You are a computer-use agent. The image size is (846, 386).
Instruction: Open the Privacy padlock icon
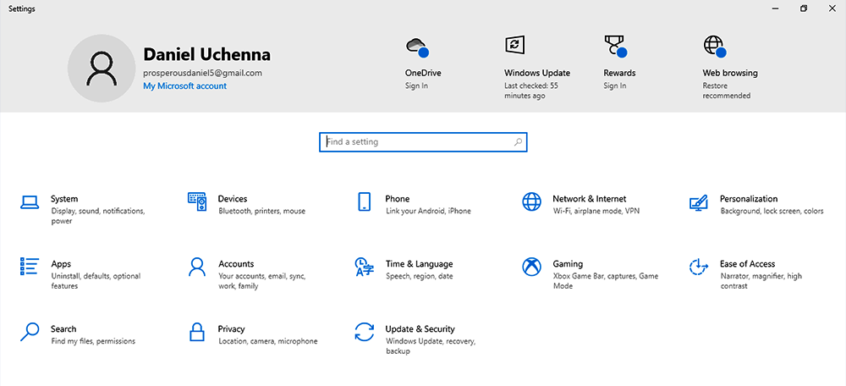[x=197, y=332]
